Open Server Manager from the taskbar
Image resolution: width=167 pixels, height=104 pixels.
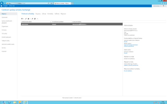click(x=4, y=102)
